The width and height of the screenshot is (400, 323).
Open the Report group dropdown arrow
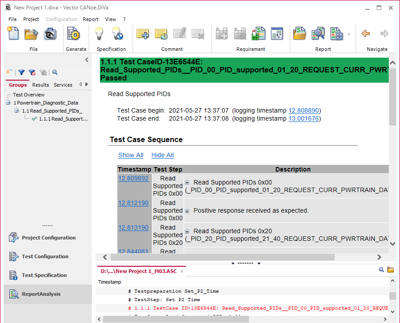coord(349,34)
